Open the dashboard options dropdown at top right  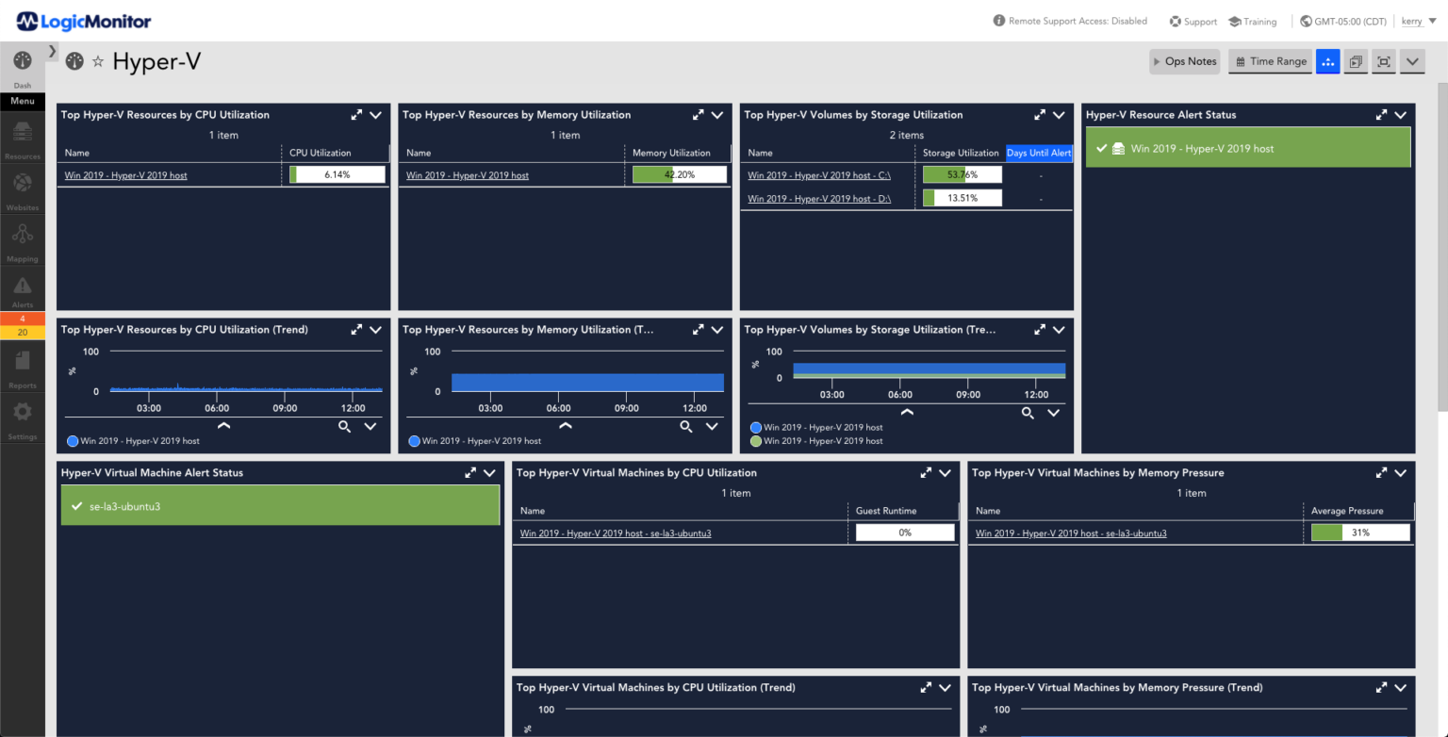click(1411, 60)
